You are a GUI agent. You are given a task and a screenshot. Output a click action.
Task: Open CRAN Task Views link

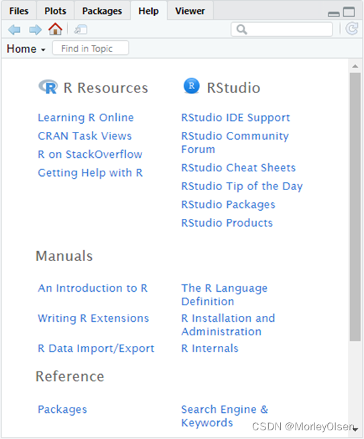coord(84,136)
